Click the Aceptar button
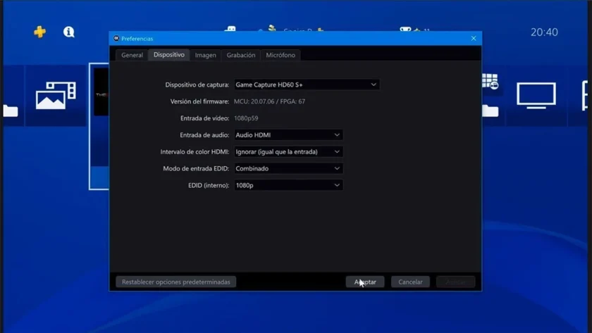 tap(365, 282)
